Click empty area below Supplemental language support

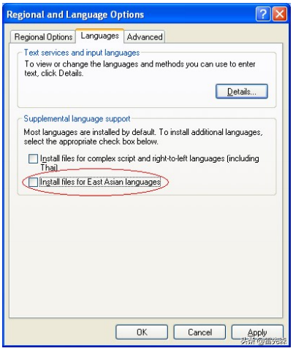(x=145, y=255)
